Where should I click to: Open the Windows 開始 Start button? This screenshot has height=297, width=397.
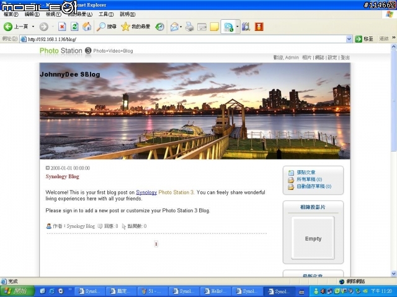[17, 291]
